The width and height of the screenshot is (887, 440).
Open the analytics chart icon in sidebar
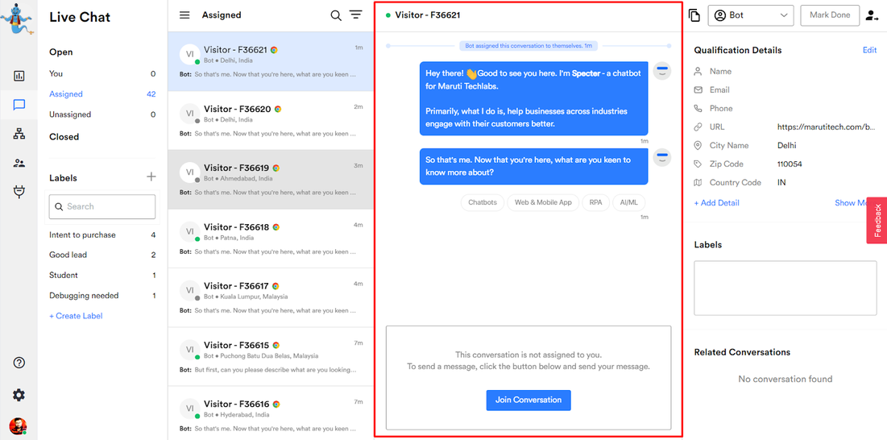pyautogui.click(x=19, y=76)
